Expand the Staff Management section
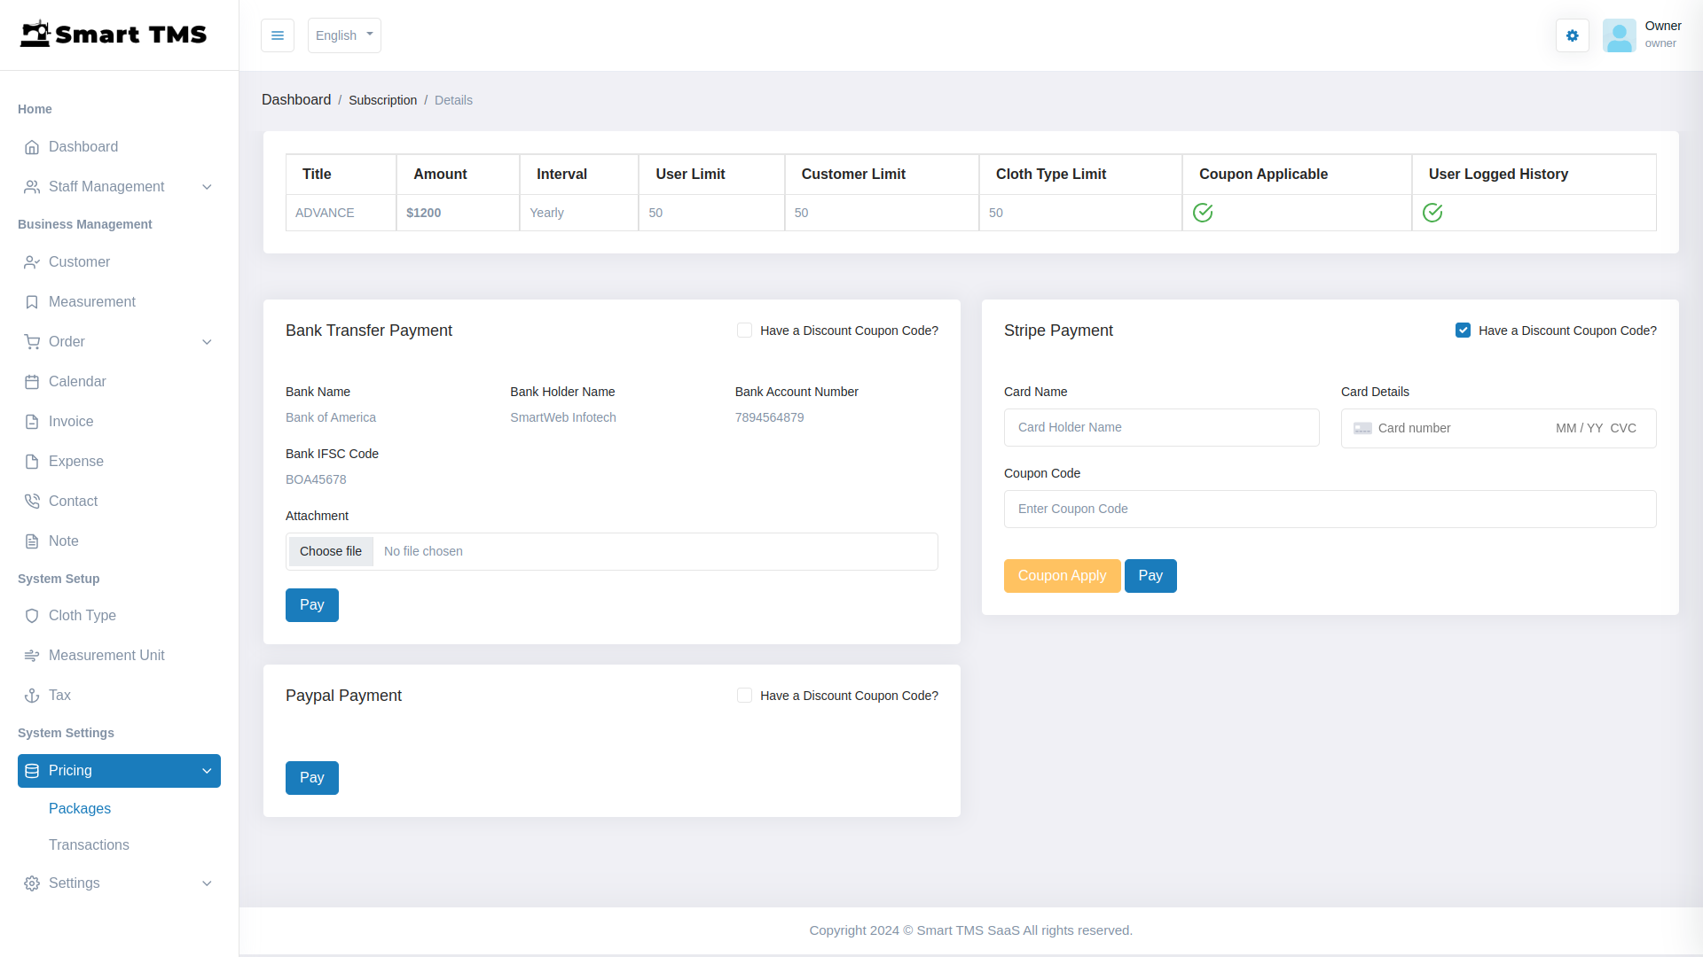 coord(207,187)
